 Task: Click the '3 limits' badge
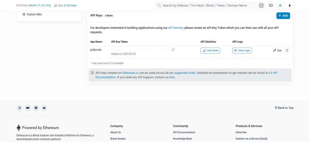click(109, 16)
